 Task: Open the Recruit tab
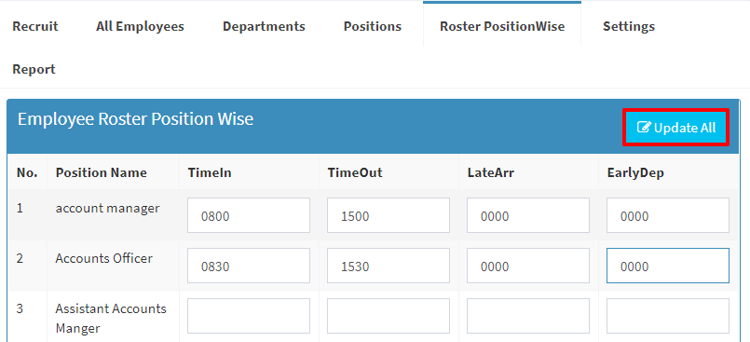(34, 26)
